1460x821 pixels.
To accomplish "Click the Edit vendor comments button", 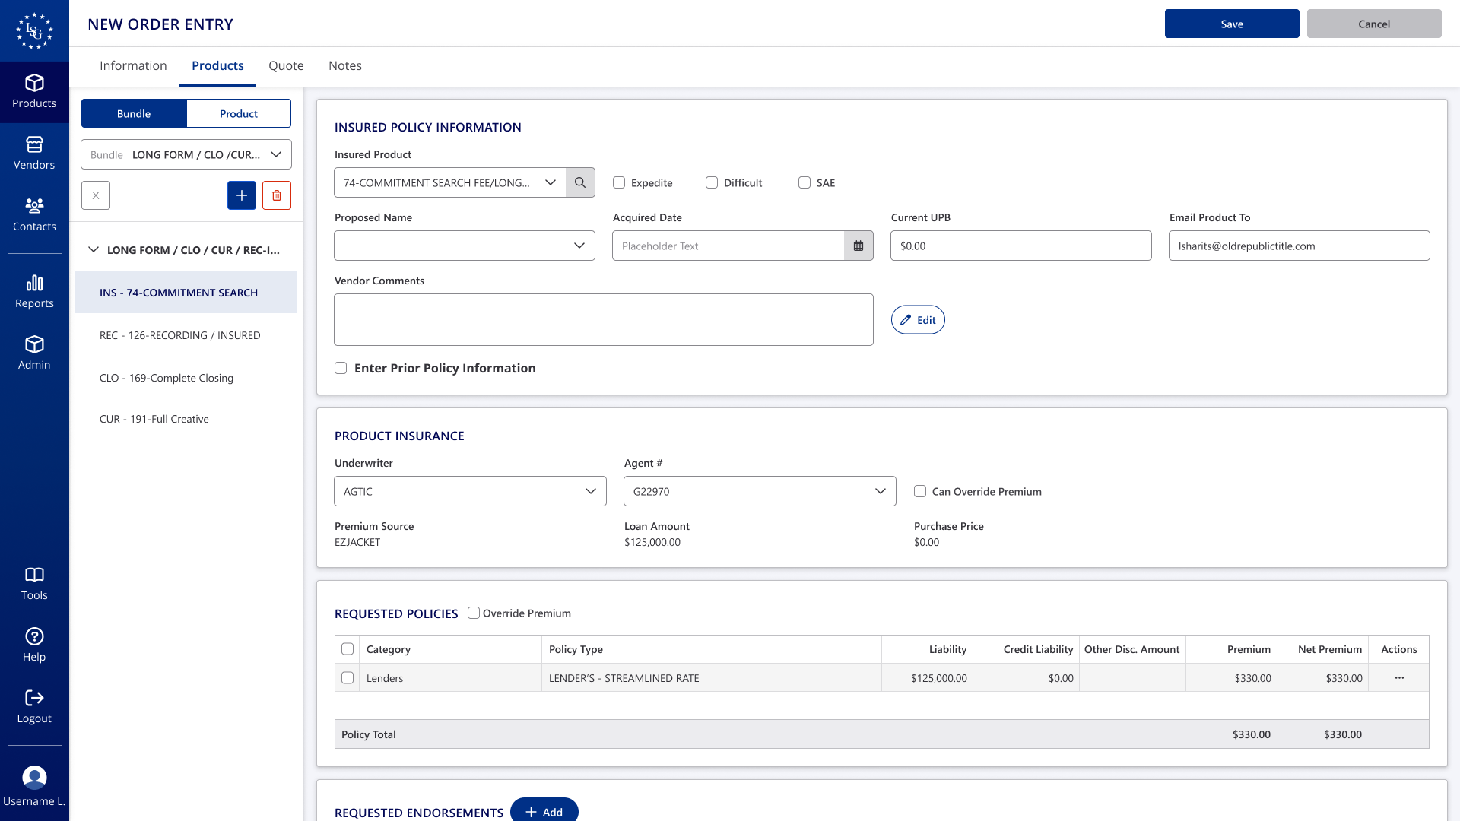I will [x=918, y=320].
